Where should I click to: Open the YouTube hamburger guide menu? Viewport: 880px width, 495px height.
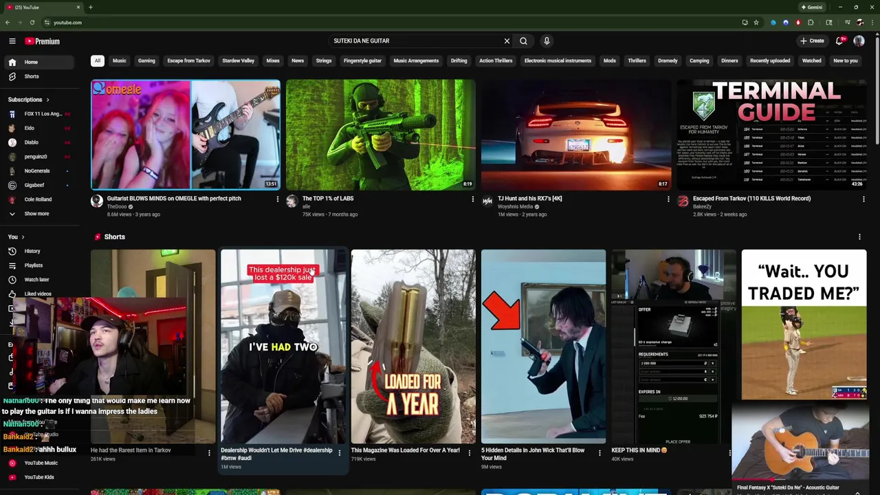tap(12, 41)
